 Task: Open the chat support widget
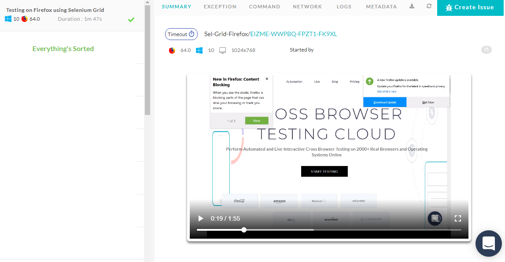coord(489,244)
